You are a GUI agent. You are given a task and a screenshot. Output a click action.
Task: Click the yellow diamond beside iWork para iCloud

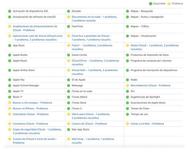click(x=69, y=114)
